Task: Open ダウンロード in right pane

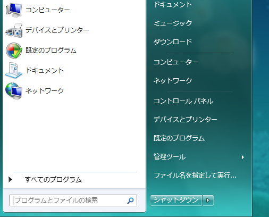Action: (x=173, y=42)
